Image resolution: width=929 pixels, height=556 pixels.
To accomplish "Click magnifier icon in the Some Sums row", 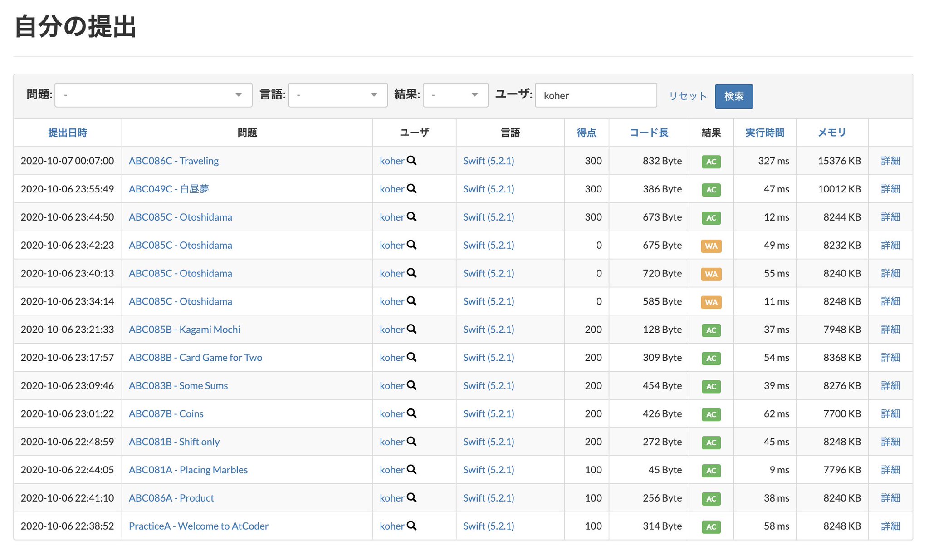I will pos(411,385).
